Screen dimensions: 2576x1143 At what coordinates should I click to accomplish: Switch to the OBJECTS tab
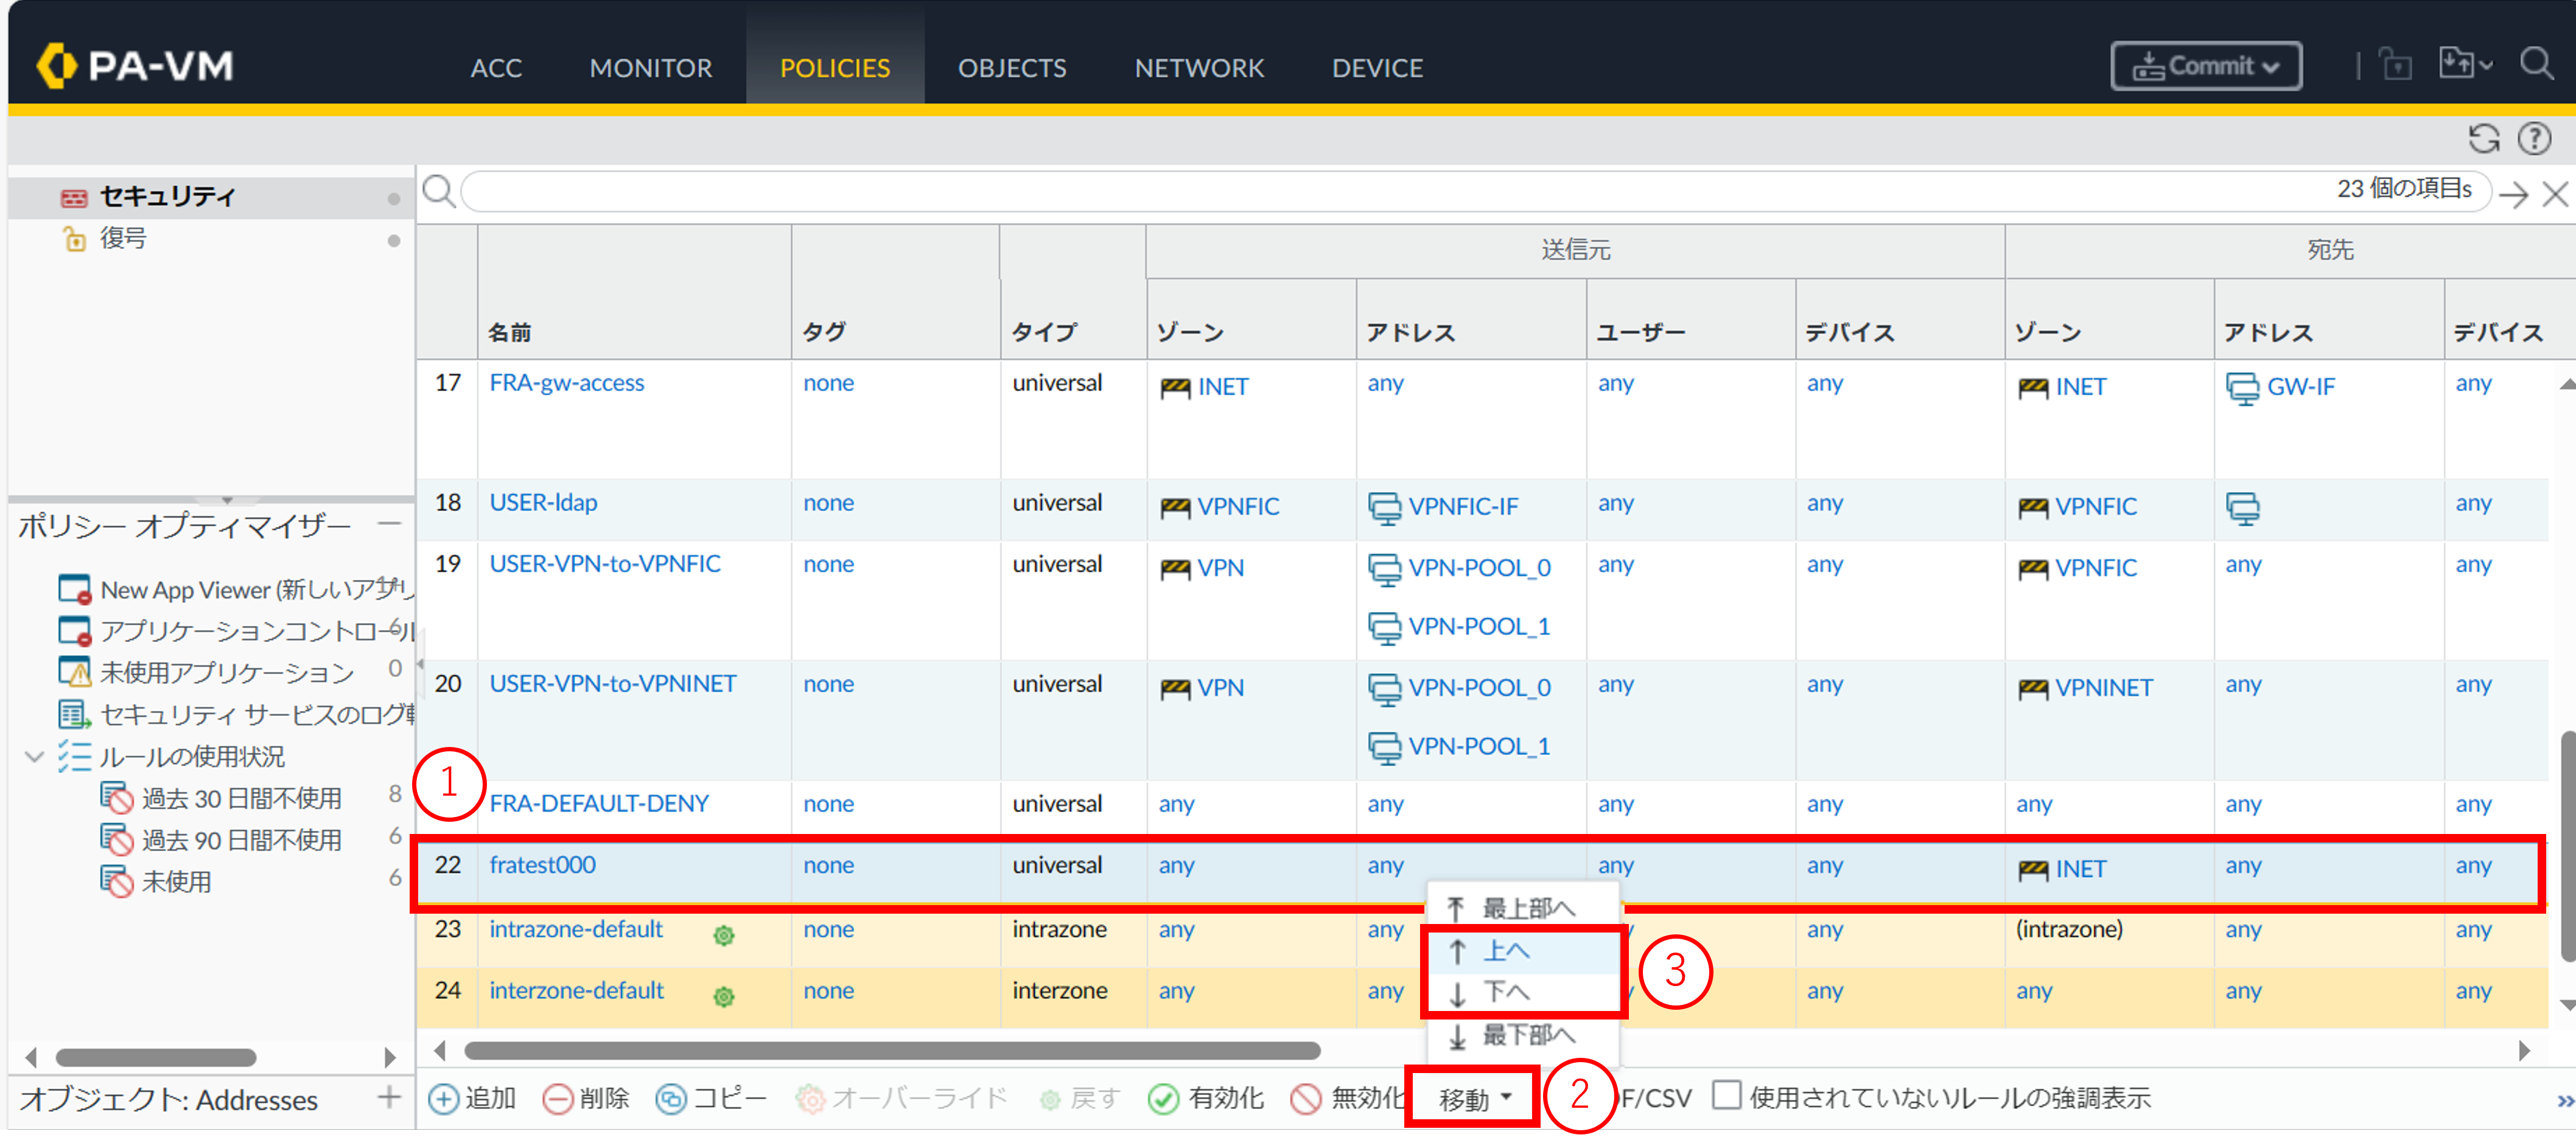pyautogui.click(x=1011, y=68)
